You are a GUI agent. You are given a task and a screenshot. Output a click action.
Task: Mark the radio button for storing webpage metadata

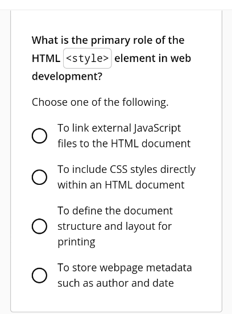(39, 275)
